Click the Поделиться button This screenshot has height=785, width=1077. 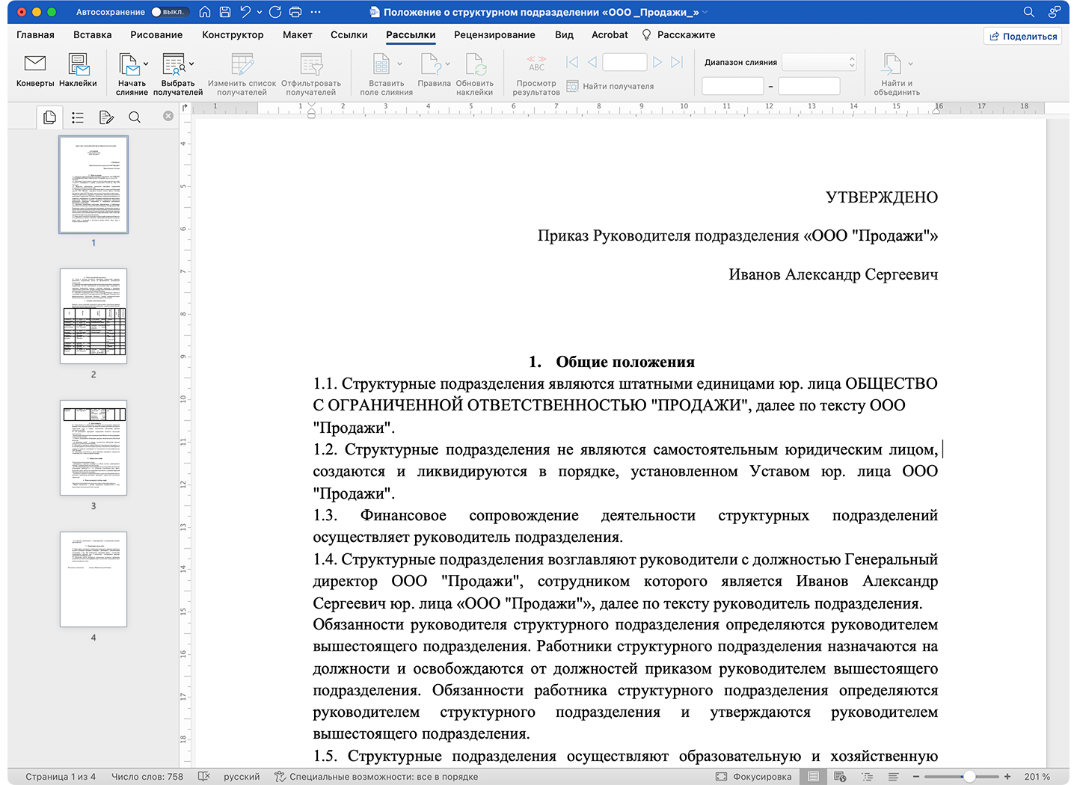pyautogui.click(x=1022, y=36)
